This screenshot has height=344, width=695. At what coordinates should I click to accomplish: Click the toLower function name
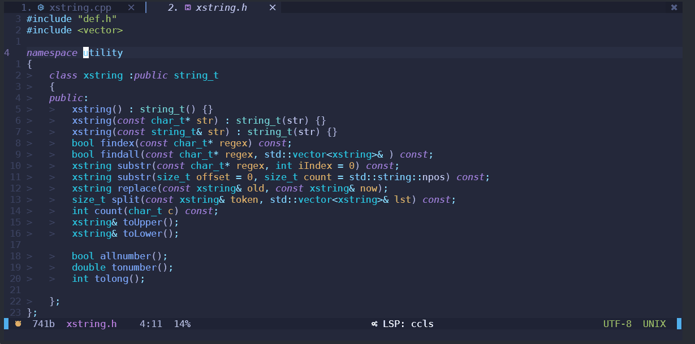[143, 233]
